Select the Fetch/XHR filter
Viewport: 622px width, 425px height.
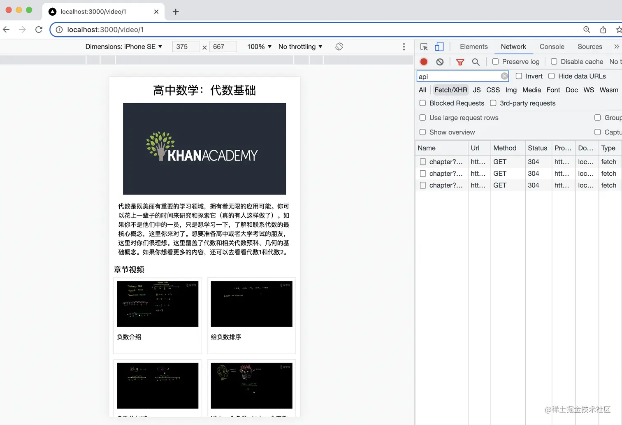coord(451,90)
